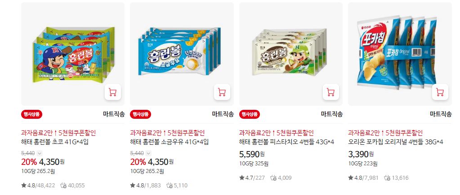Expand price details arrow for 홈런볼 초코

click(x=40, y=153)
